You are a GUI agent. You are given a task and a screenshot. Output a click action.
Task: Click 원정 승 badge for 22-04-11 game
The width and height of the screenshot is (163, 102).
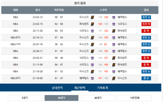146,51
